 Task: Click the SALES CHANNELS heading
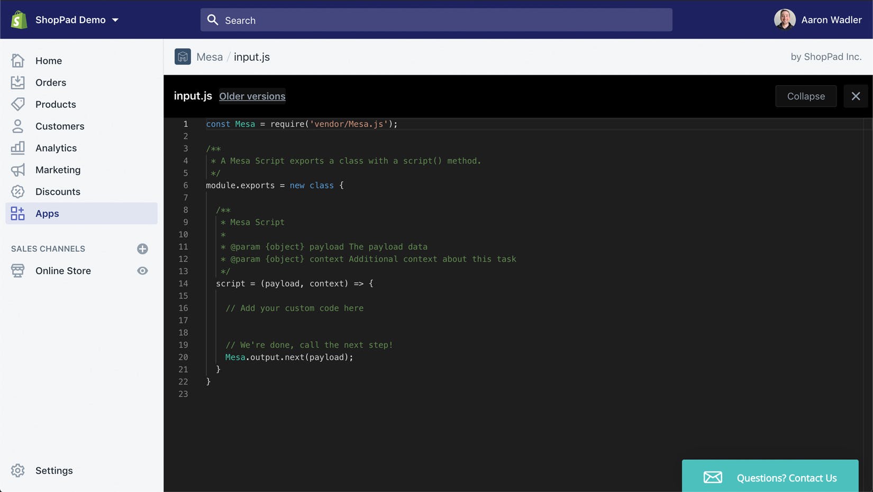[48, 249]
